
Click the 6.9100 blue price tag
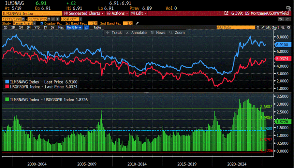click(x=283, y=45)
